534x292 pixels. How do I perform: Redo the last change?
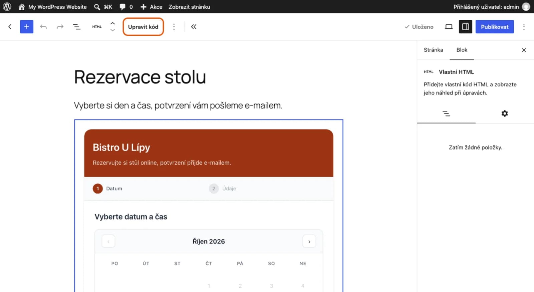[x=60, y=27]
